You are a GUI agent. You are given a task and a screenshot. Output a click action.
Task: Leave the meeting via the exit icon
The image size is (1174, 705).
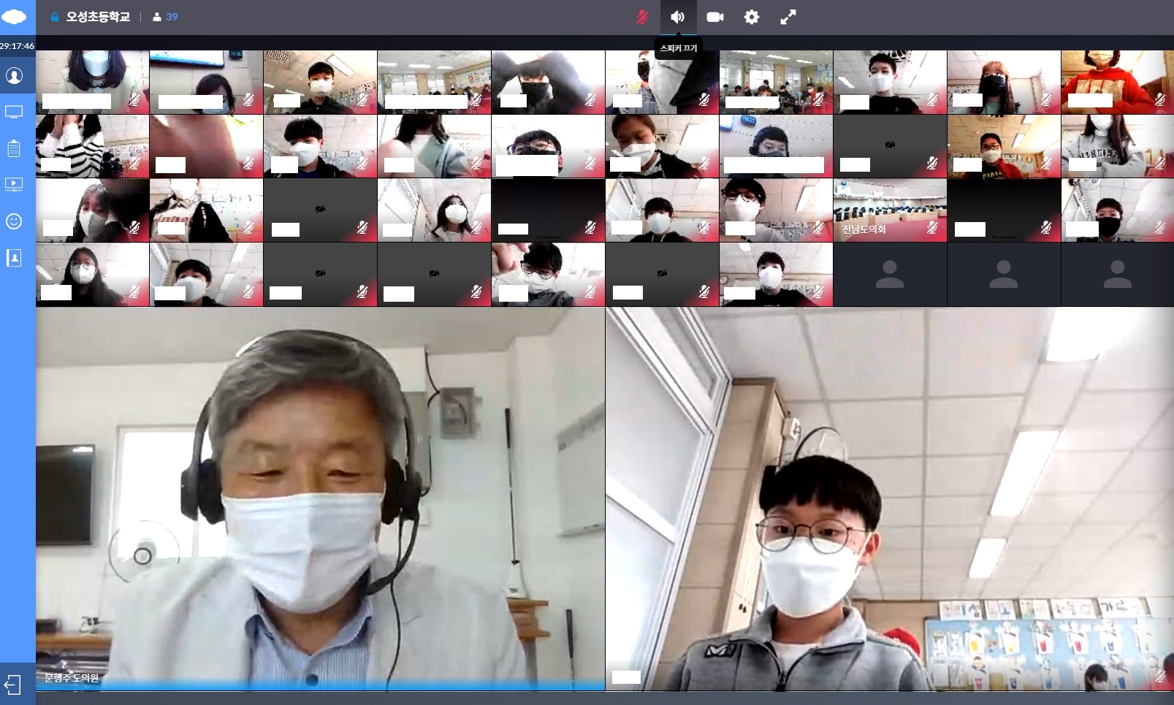point(13,685)
